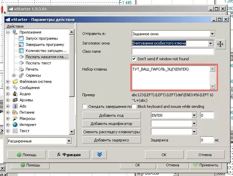Click the Питание icon

point(15,112)
